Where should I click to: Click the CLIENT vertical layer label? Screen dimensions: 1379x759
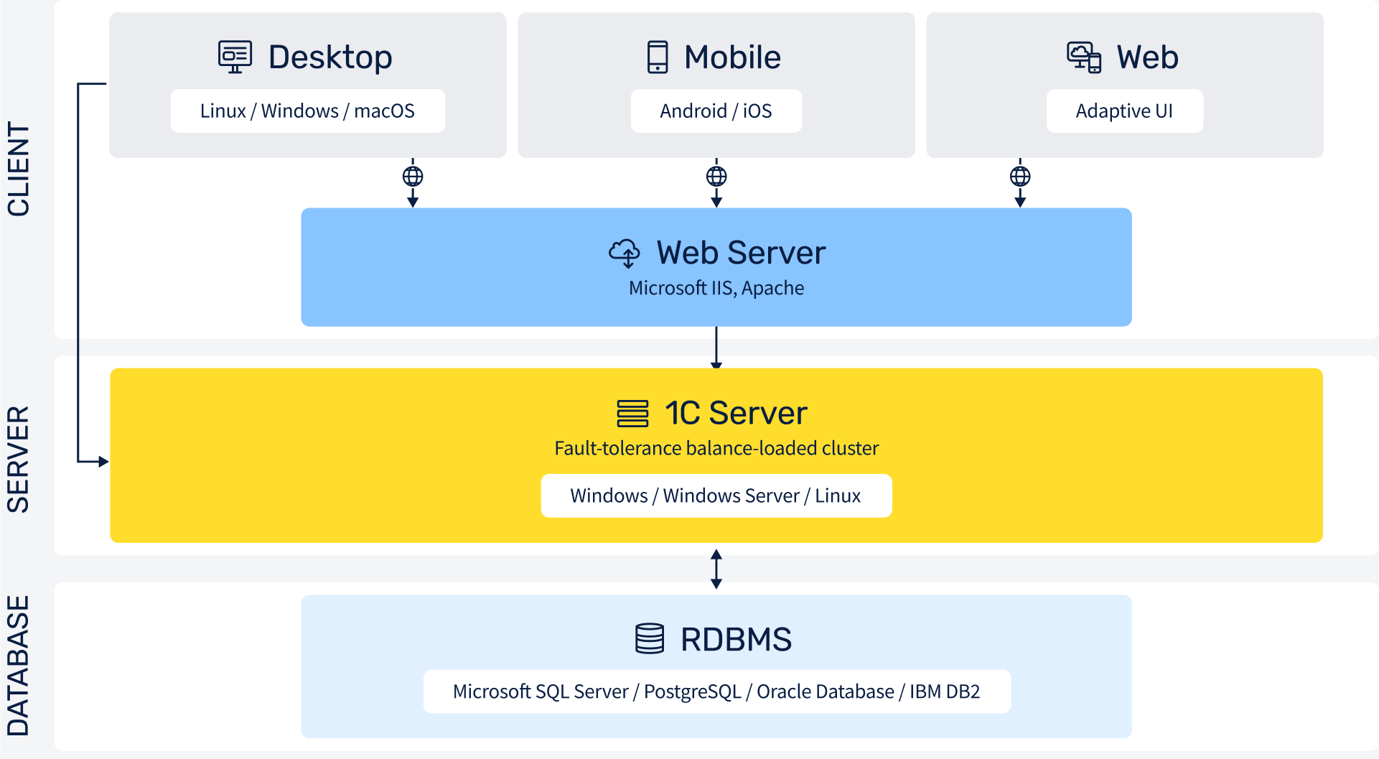pyautogui.click(x=19, y=169)
